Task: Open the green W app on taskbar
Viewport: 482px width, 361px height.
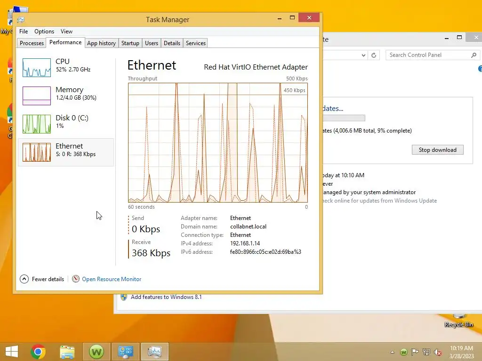Action: click(96, 352)
